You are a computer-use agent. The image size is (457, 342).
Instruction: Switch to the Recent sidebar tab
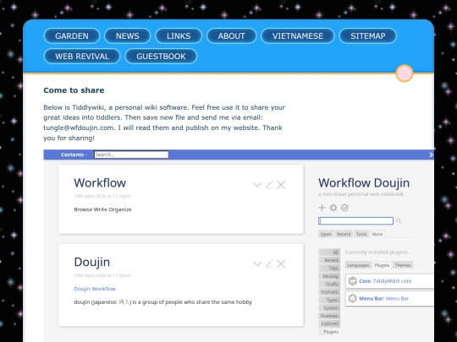(x=344, y=234)
